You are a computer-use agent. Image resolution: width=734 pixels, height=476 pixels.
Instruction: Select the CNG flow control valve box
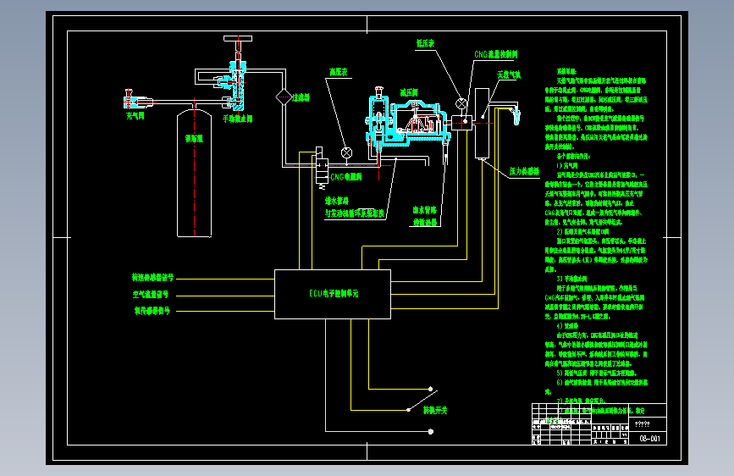(x=462, y=123)
